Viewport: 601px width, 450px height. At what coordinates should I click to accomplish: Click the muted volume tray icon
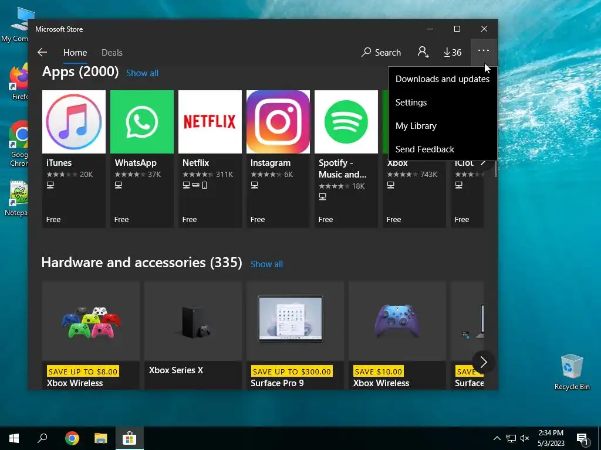[525, 438]
